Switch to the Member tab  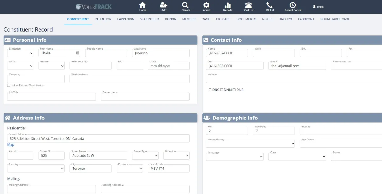point(189,19)
